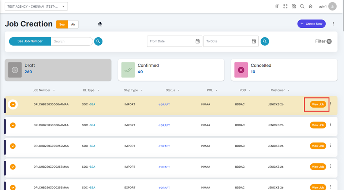Open the Filter options

[x=323, y=41]
